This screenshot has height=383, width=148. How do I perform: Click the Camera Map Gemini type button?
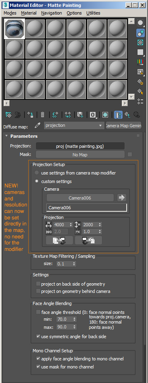pos(124,126)
